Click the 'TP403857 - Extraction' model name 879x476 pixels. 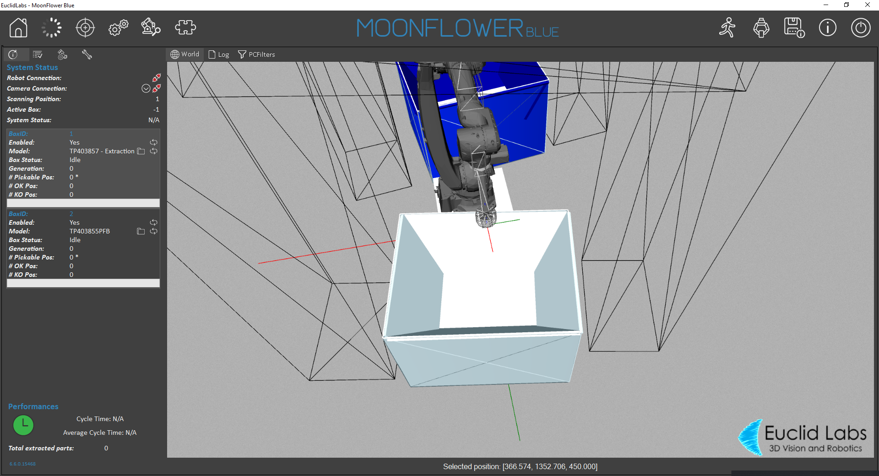pyautogui.click(x=102, y=151)
